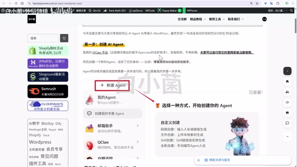Click the round black icon in header
297x167 pixels.
point(265,19)
